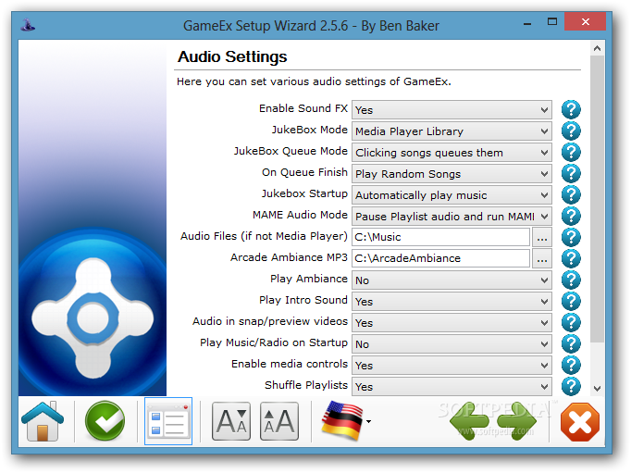Click the scrollbar up arrow
This screenshot has width=631, height=473.
point(597,48)
